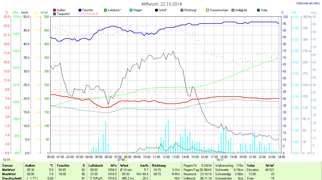This screenshot has width=322, height=180.
Task: Click the Helligkeit legend square
Action: (233, 10)
